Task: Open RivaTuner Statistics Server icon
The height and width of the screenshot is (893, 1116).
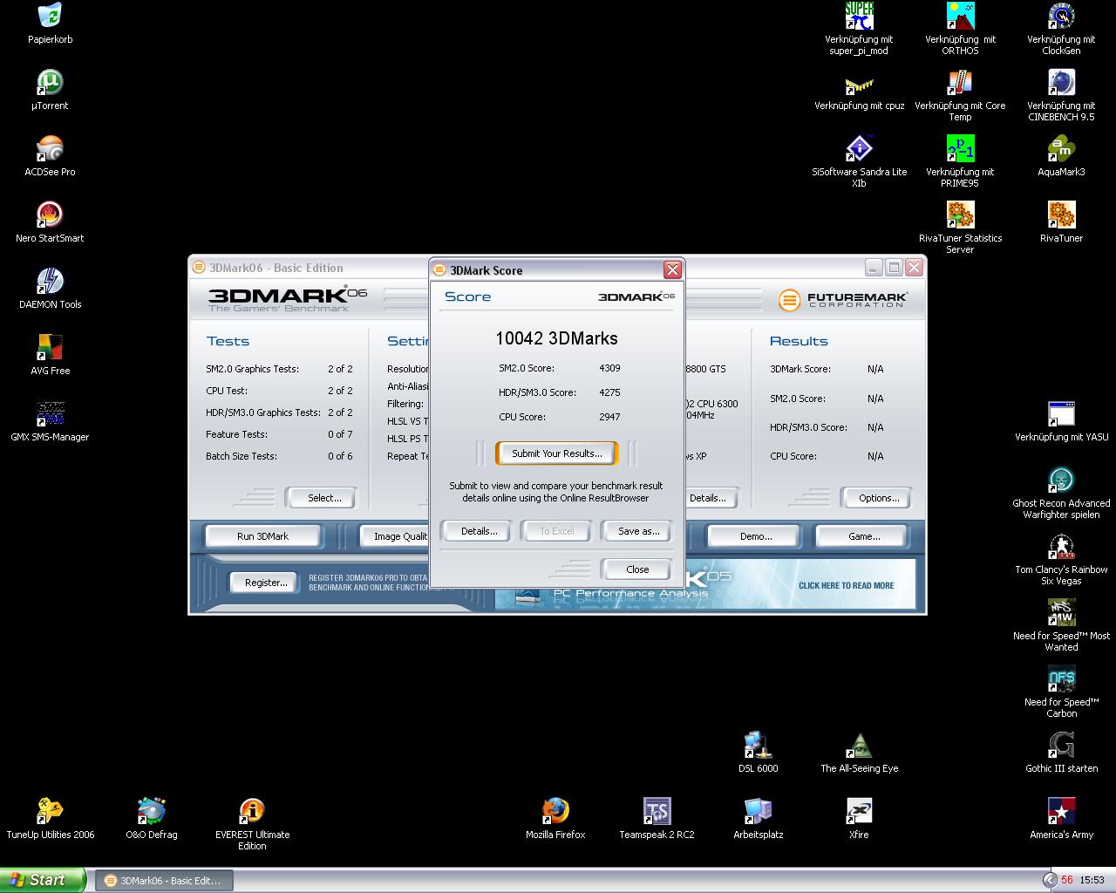Action: (960, 215)
